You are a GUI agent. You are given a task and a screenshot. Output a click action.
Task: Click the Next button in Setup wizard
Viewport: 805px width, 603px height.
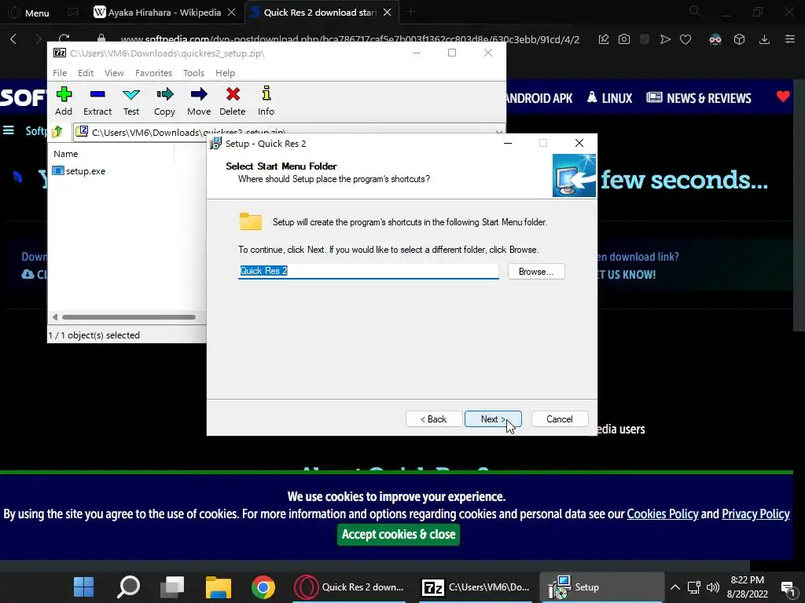[x=493, y=419]
